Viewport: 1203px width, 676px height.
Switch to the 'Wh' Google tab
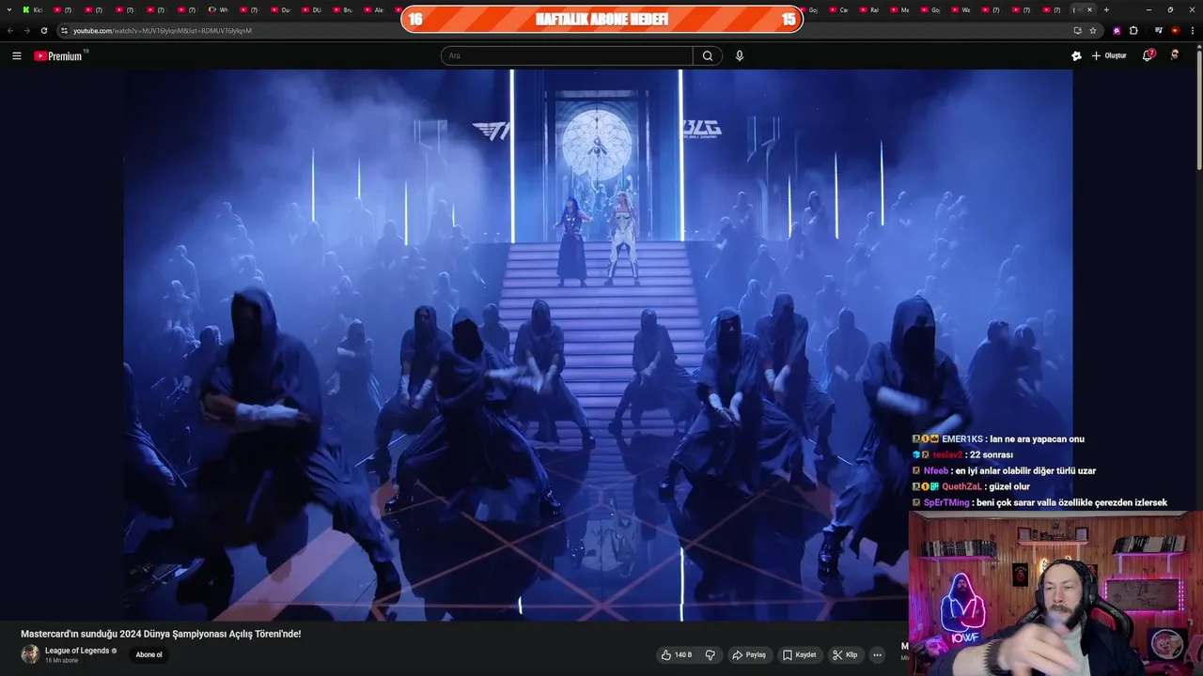[x=218, y=9]
